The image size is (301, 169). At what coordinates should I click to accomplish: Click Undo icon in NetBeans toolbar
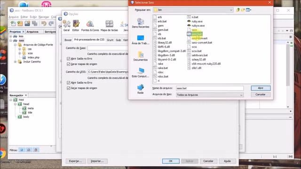point(44,23)
